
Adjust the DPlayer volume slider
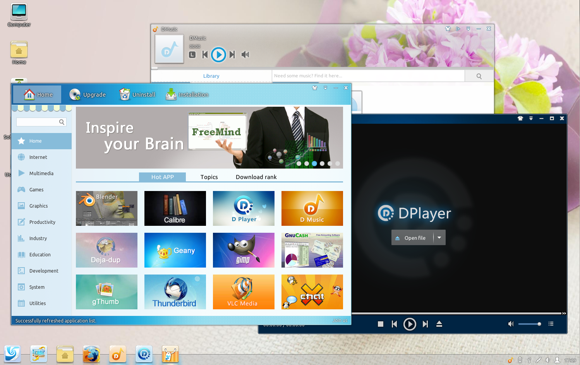click(x=530, y=324)
